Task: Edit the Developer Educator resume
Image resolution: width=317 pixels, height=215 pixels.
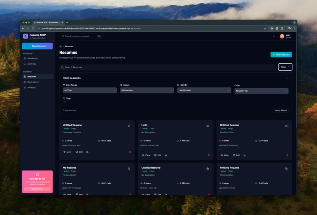Action: pyautogui.click(x=79, y=152)
